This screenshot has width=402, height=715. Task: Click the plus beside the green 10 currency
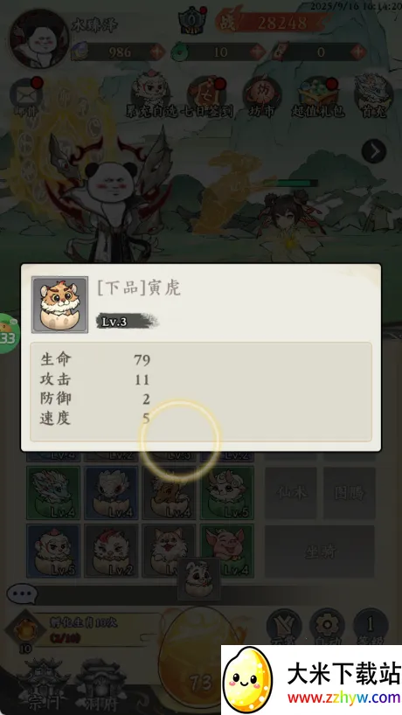tap(258, 52)
